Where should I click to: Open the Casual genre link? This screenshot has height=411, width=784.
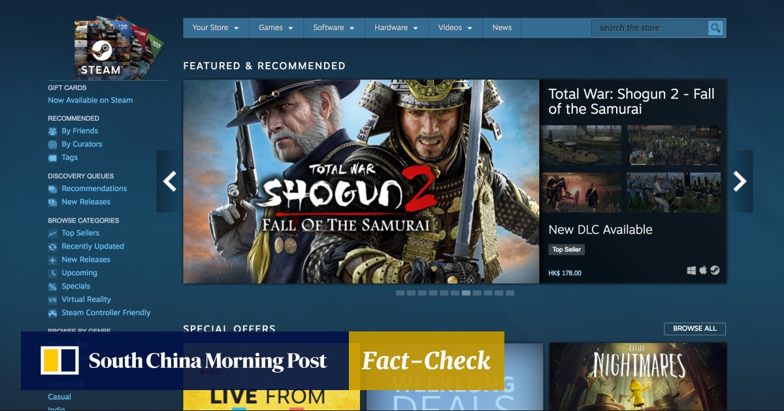(x=59, y=397)
